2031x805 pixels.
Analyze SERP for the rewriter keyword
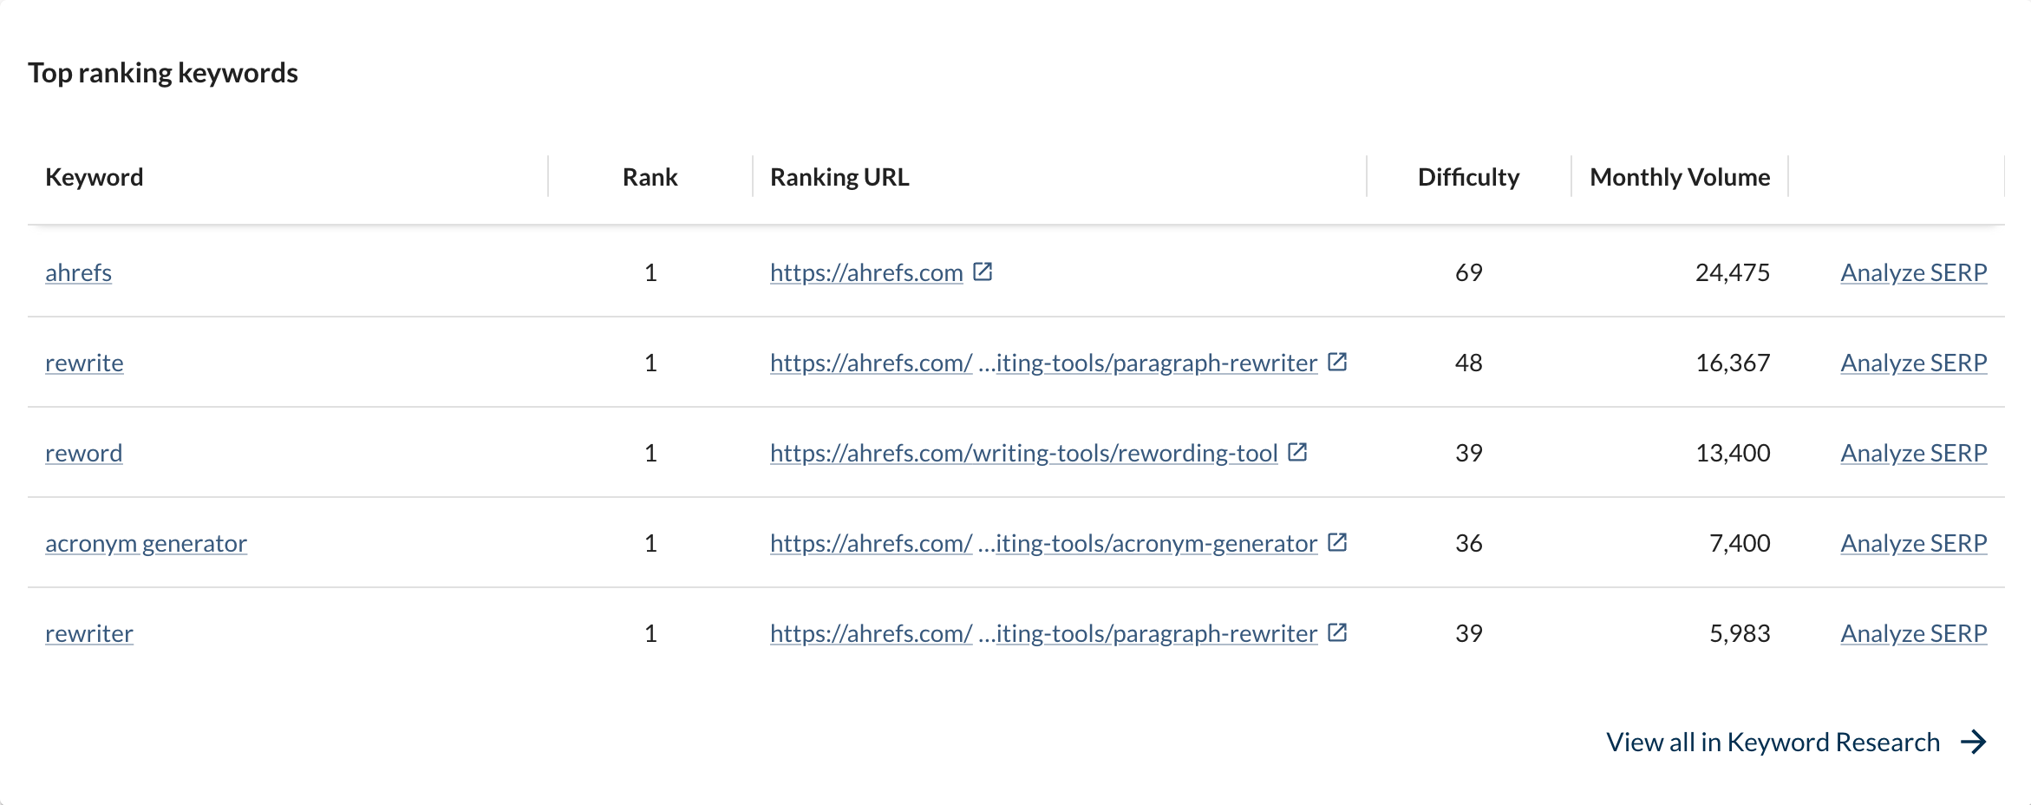[x=1914, y=633]
